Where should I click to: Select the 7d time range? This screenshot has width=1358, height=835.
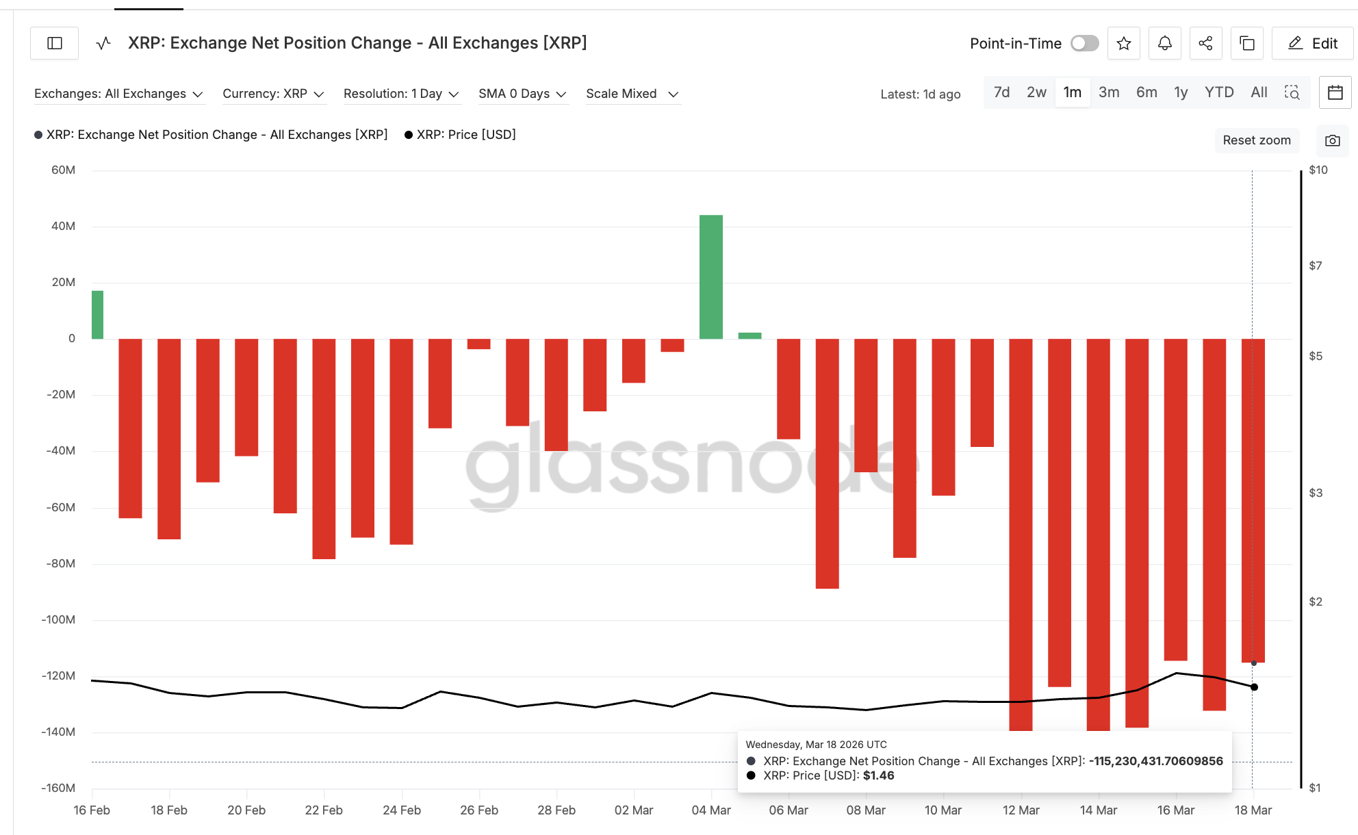(x=1001, y=92)
